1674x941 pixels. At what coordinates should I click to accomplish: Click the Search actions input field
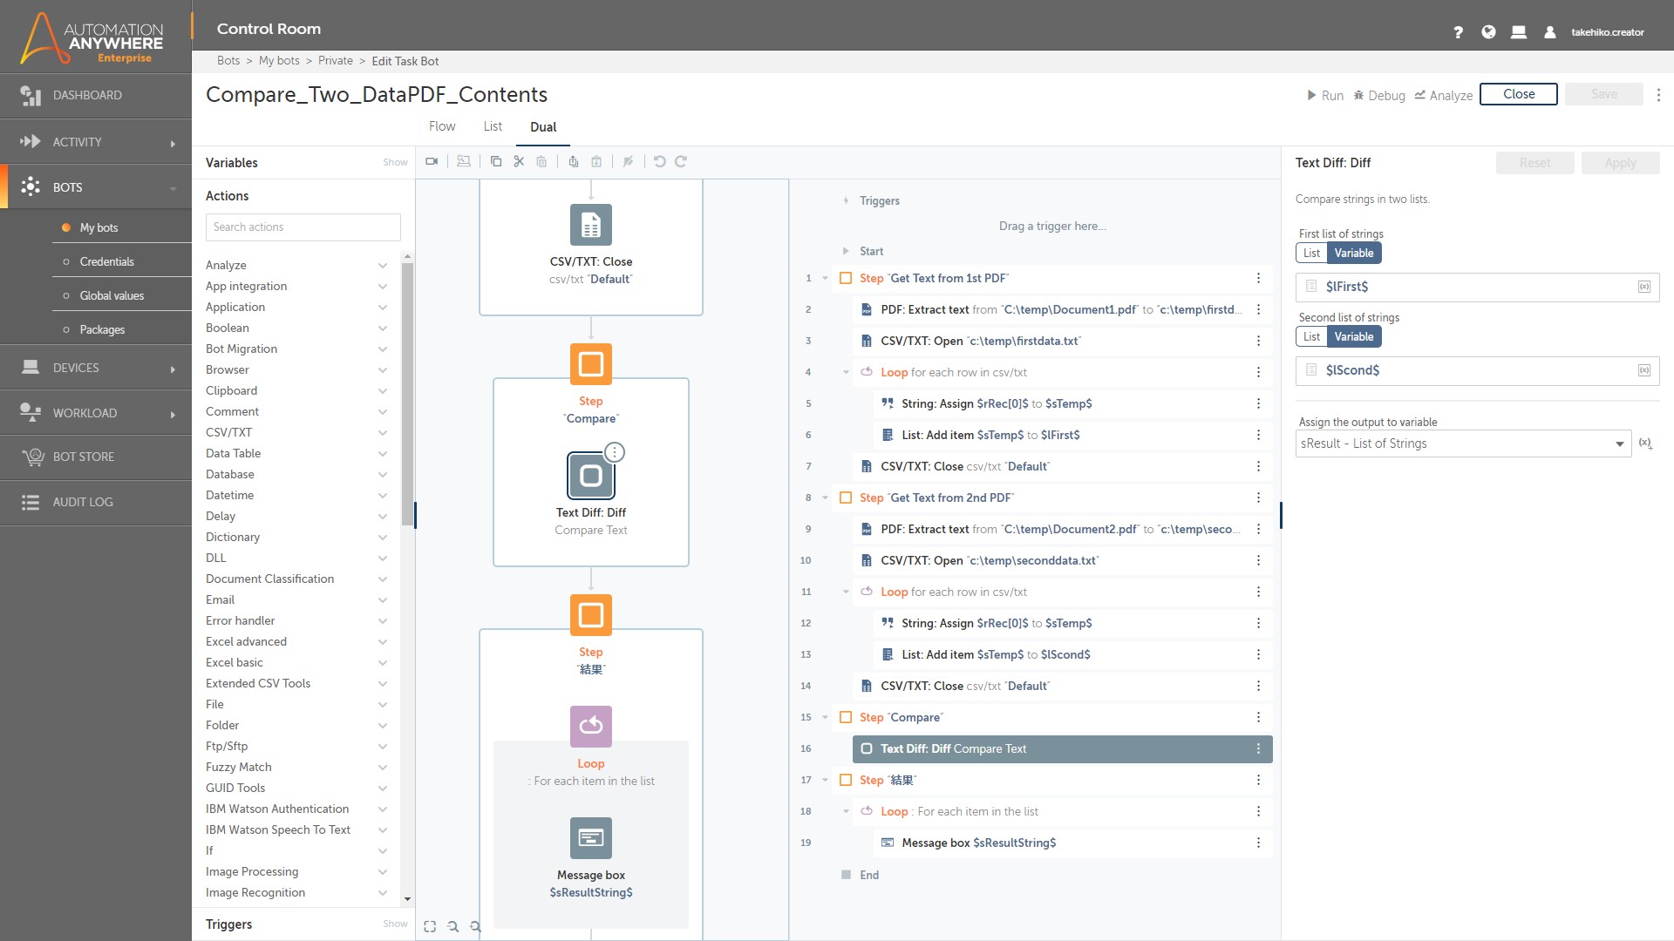click(x=303, y=227)
